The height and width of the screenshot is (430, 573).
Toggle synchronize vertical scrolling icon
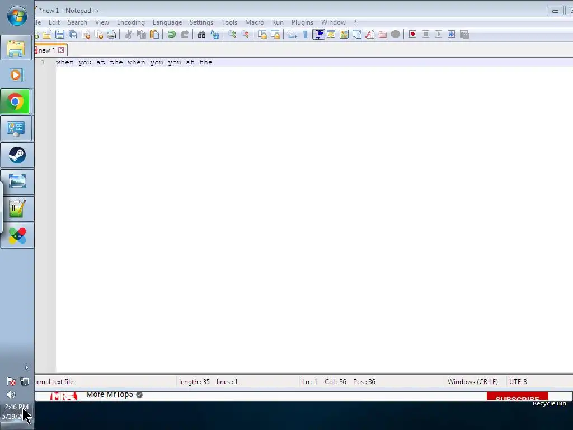pos(262,34)
